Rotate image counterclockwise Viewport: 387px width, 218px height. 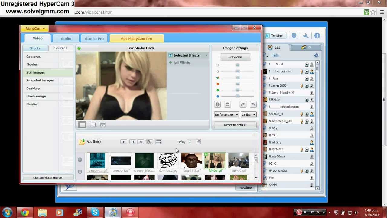click(253, 104)
